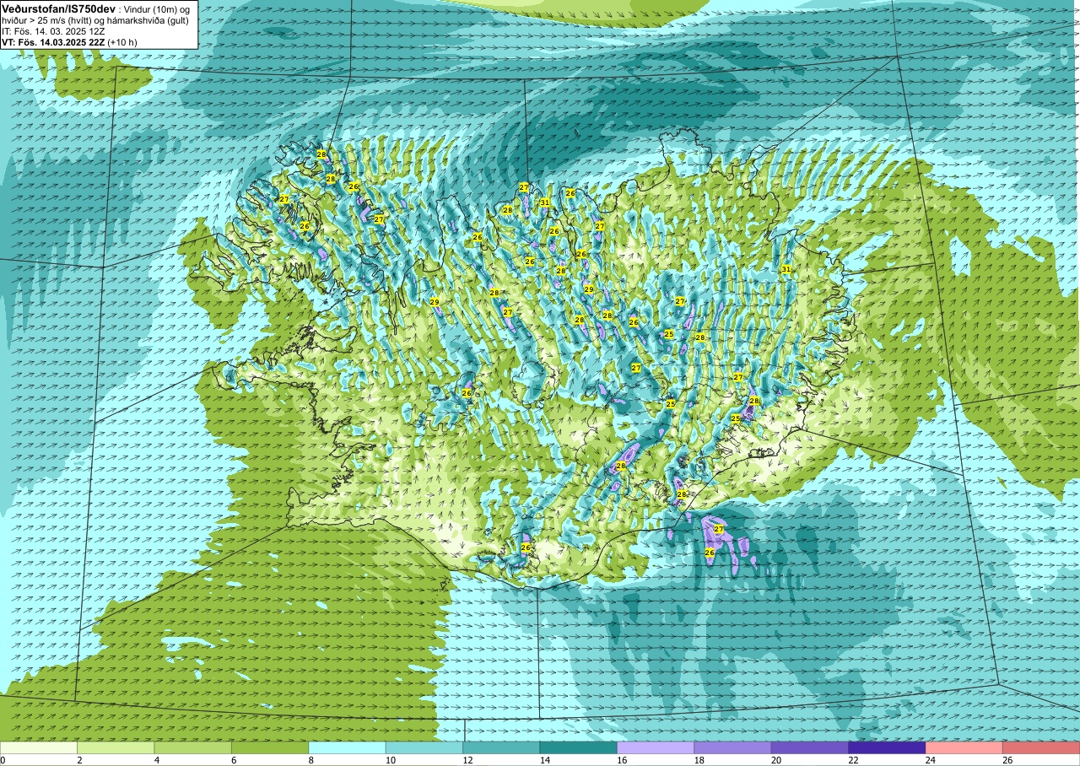This screenshot has width=1080, height=766.
Task: Click the "(+10 h)" forecast offset text
Action: pos(123,42)
